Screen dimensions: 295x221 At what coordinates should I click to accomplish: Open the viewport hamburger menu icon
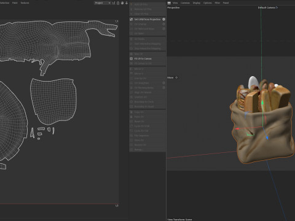169,3
